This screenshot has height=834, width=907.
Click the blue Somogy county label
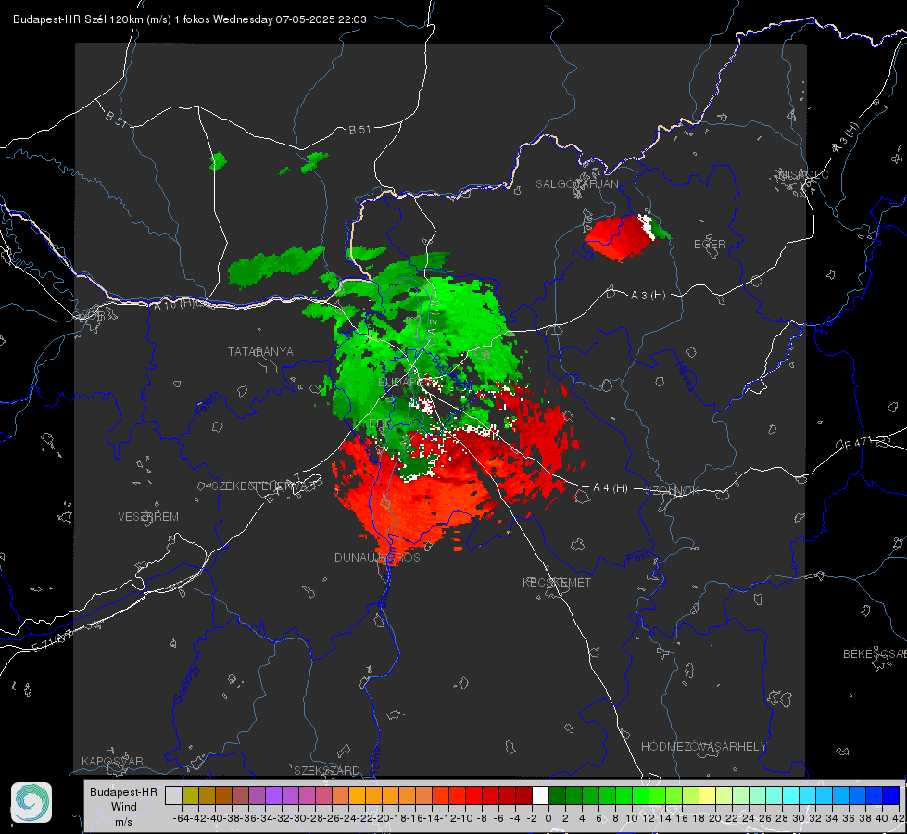pos(186,684)
